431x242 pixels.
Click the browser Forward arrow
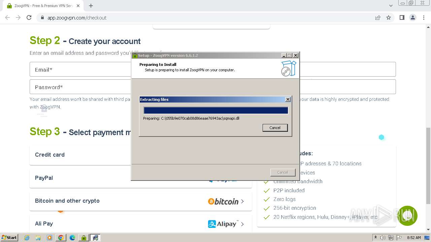click(x=18, y=17)
